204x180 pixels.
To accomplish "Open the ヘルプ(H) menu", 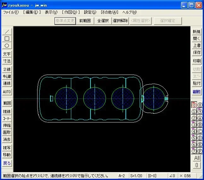I will click(130, 12).
